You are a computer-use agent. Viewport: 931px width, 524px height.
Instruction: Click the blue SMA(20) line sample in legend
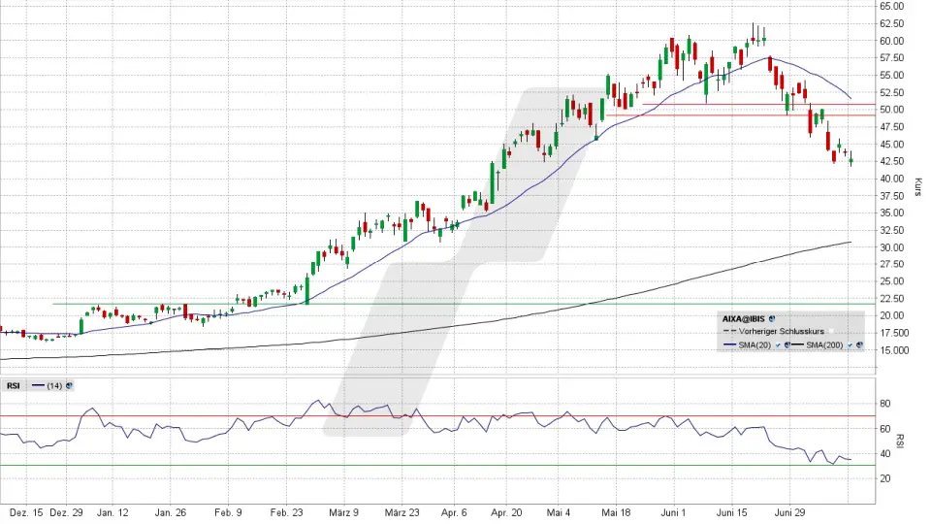tap(729, 344)
